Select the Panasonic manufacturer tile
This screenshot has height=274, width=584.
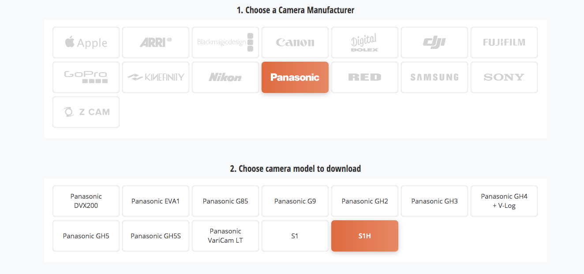295,77
